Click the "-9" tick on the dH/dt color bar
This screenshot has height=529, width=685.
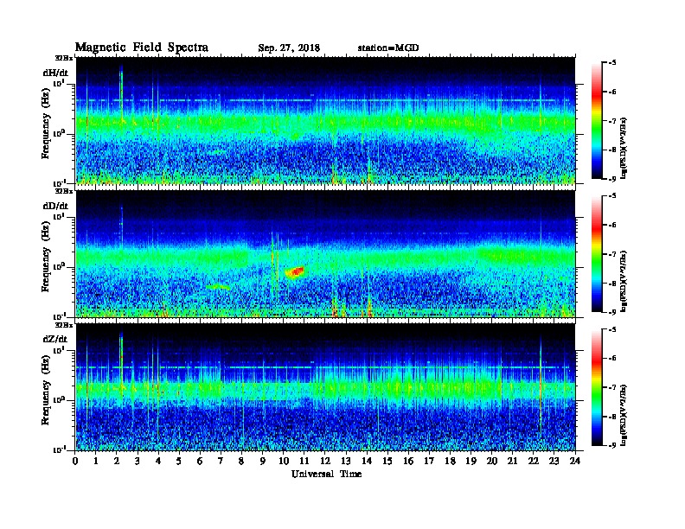[x=611, y=178]
